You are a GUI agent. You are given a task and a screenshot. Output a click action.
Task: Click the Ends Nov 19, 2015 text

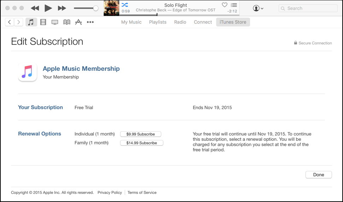(212, 107)
